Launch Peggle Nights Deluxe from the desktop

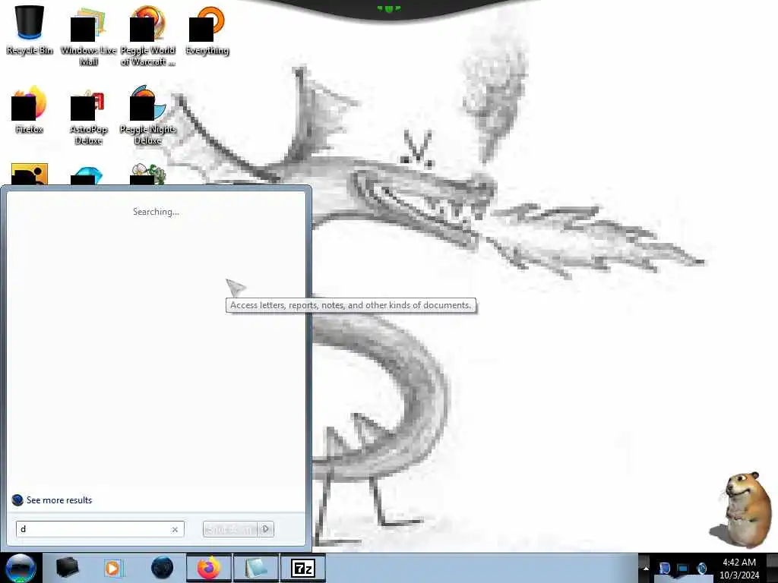click(148, 115)
